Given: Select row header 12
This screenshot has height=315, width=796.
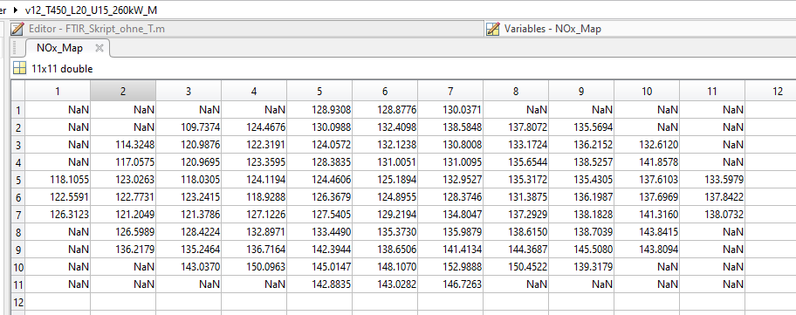Looking at the screenshot, I should click(x=17, y=302).
